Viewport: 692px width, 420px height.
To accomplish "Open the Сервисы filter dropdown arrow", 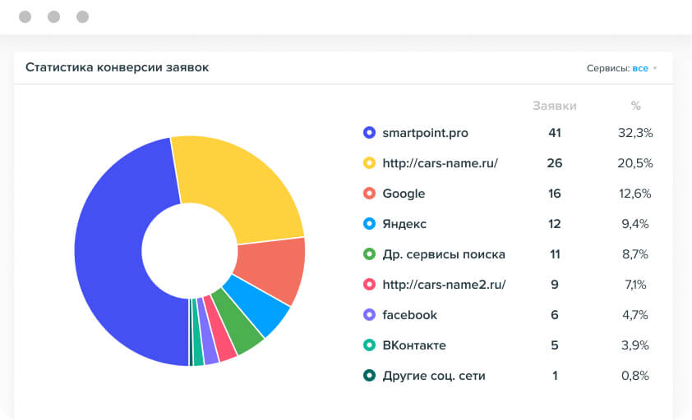I will click(655, 69).
